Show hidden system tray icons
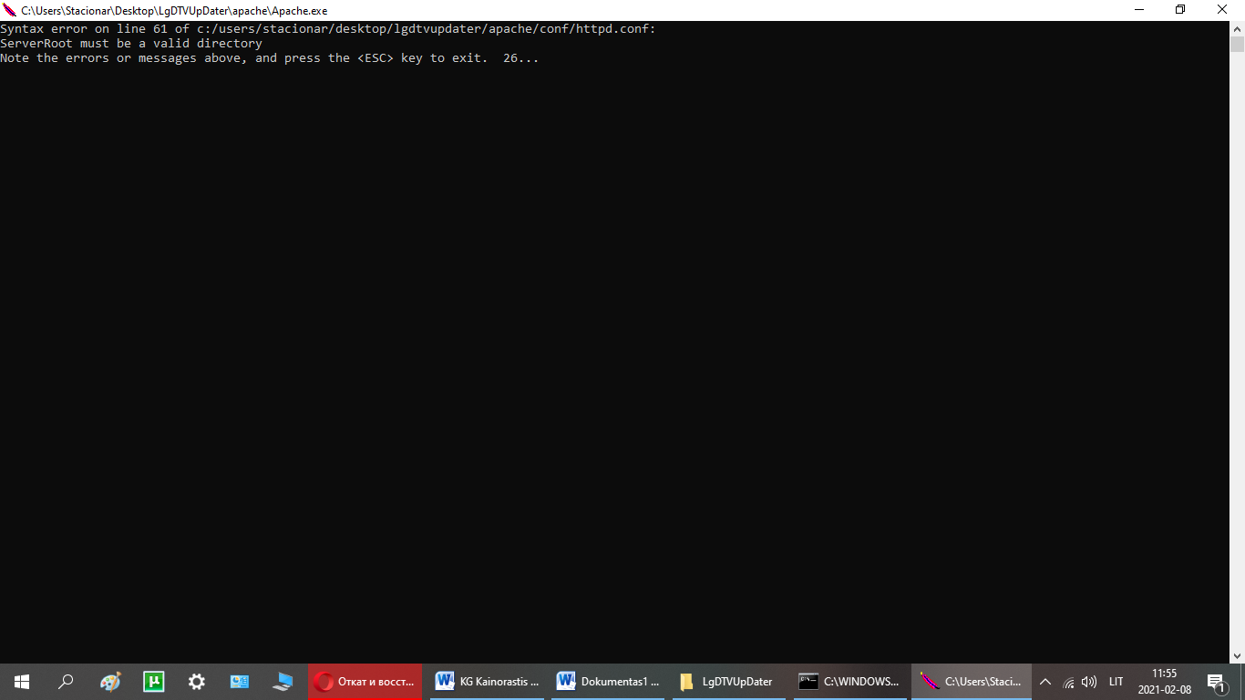 click(1045, 682)
